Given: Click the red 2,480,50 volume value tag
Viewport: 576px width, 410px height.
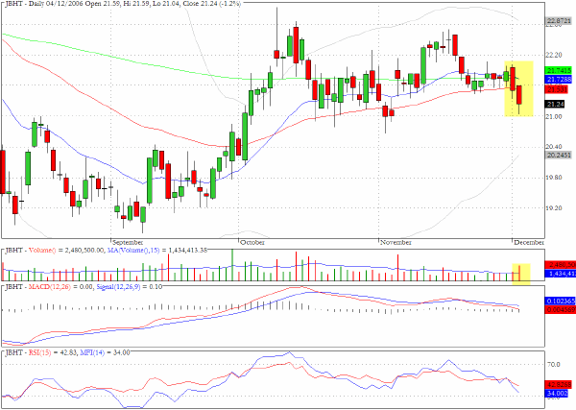Looking at the screenshot, I should click(561, 265).
